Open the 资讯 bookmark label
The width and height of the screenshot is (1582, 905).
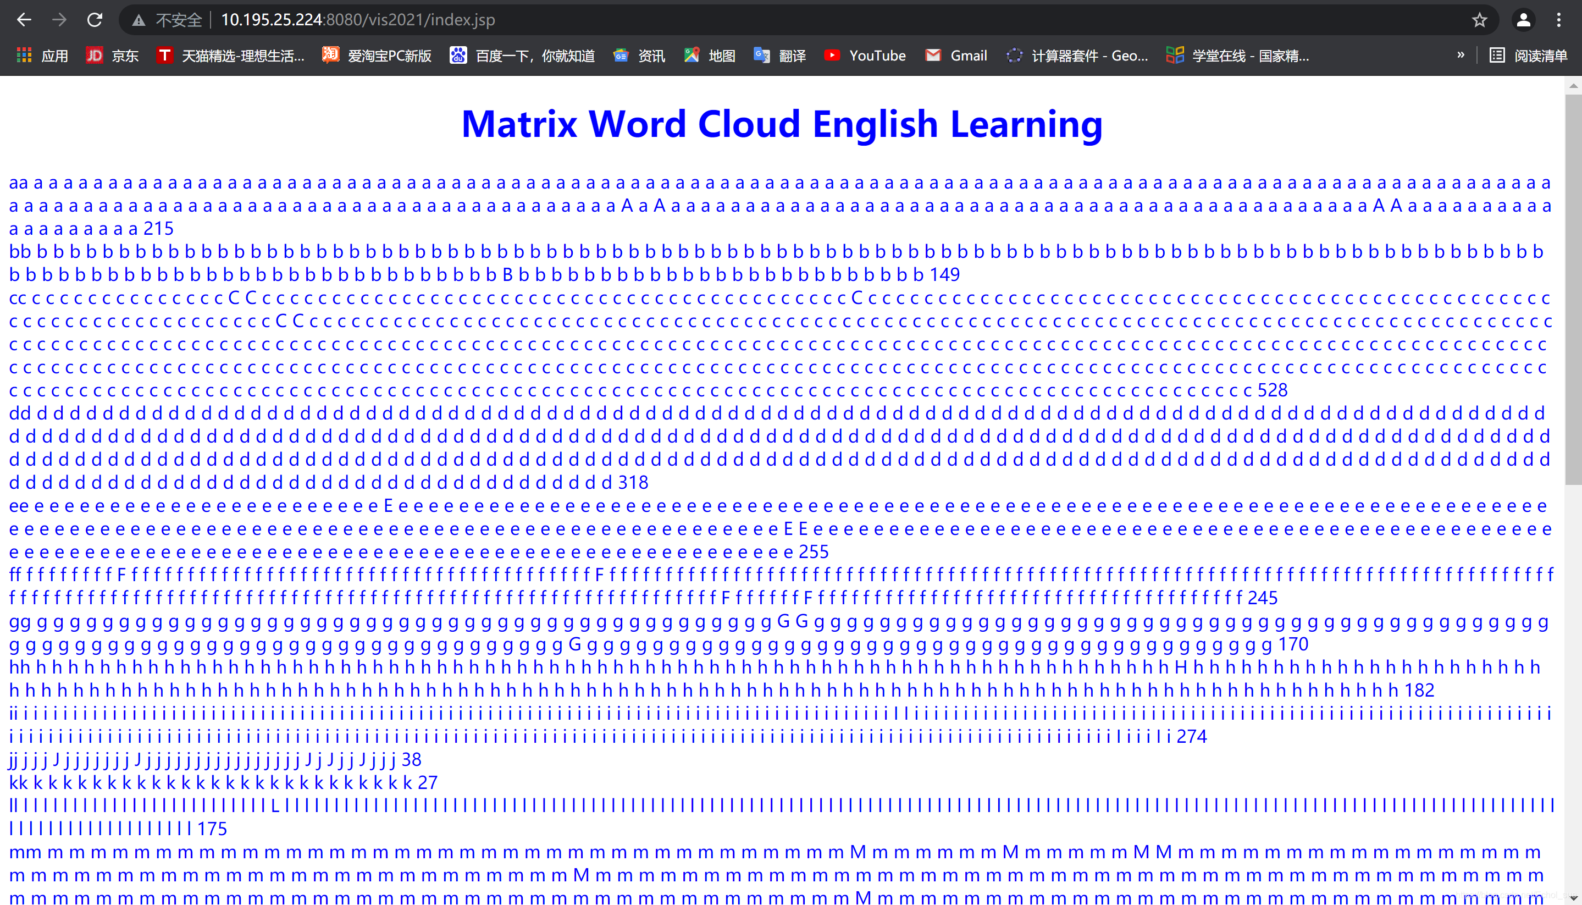point(652,56)
